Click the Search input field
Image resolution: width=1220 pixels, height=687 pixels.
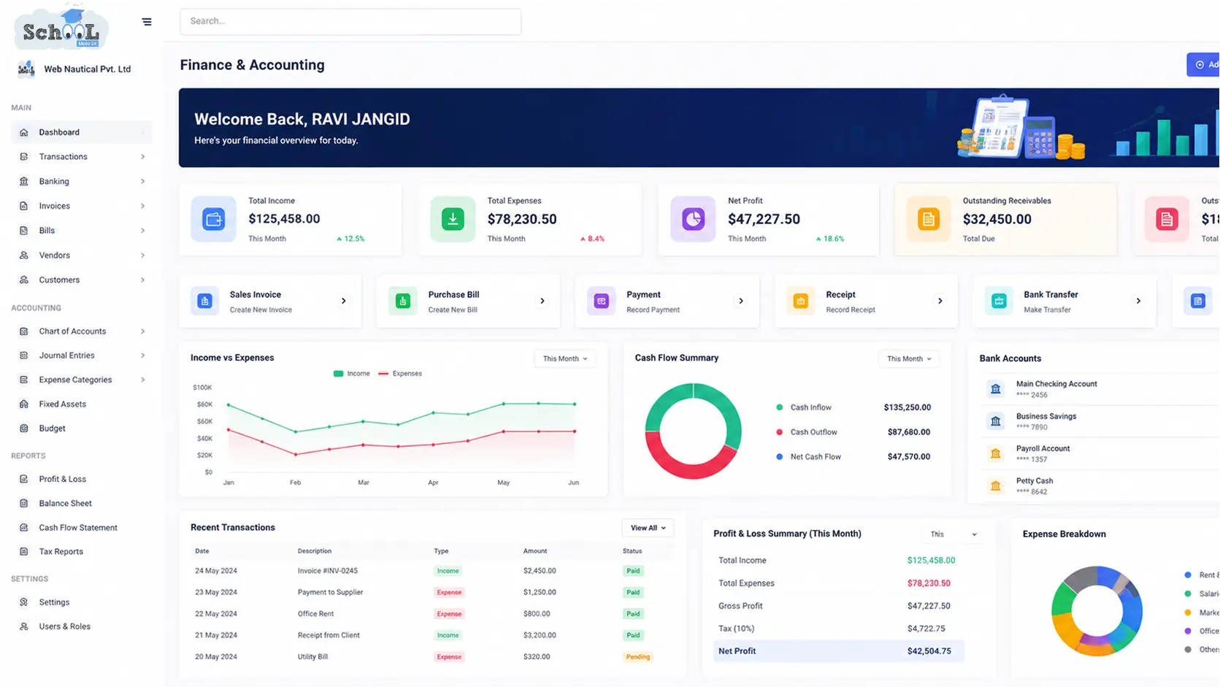350,21
